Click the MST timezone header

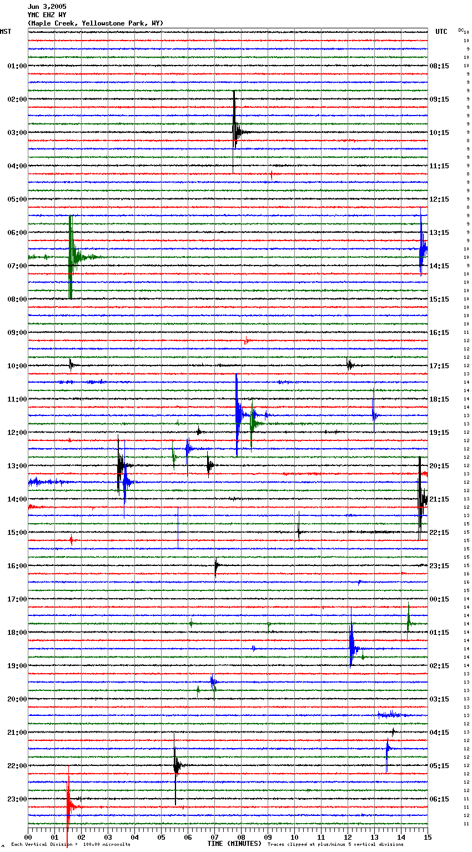pyautogui.click(x=6, y=32)
